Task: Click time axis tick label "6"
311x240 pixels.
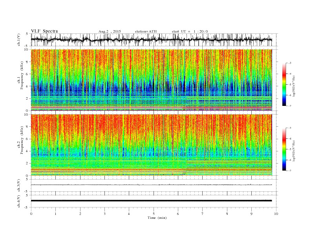Action: click(x=178, y=214)
